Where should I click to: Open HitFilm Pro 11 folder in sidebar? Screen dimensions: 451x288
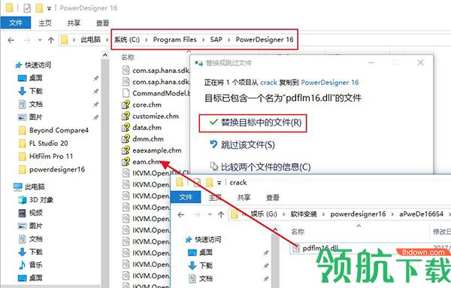(x=51, y=156)
